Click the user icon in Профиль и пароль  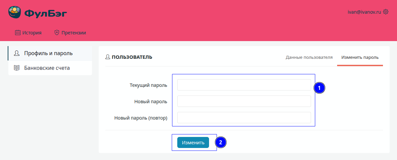tap(16, 53)
